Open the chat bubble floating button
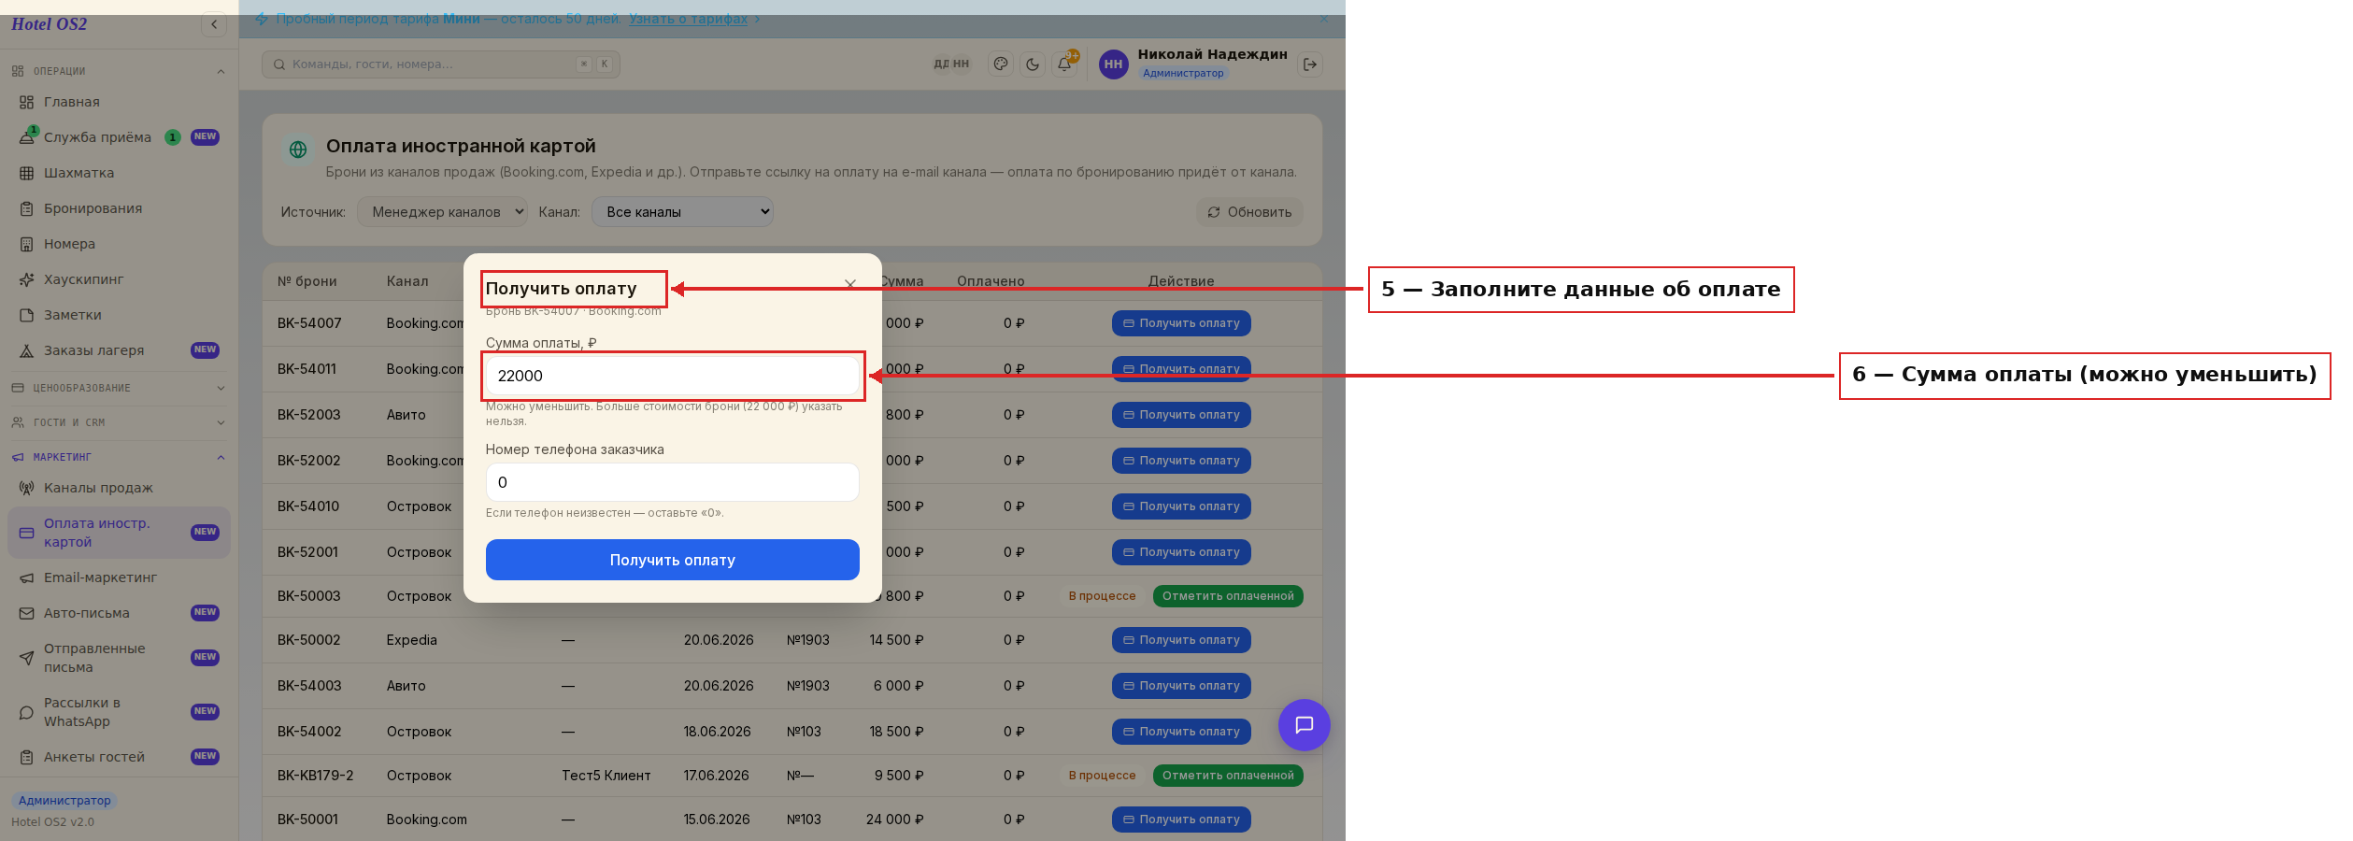The width and height of the screenshot is (2353, 841). tap(1305, 725)
